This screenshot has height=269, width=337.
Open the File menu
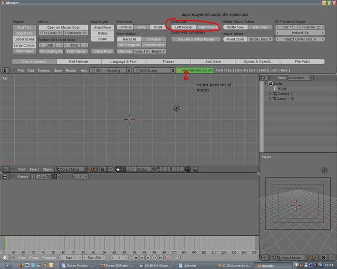21,70
